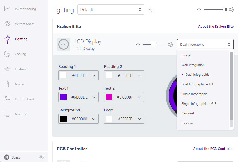Click the Monitor icon in sidebar
This screenshot has width=243, height=162.
(7, 114)
